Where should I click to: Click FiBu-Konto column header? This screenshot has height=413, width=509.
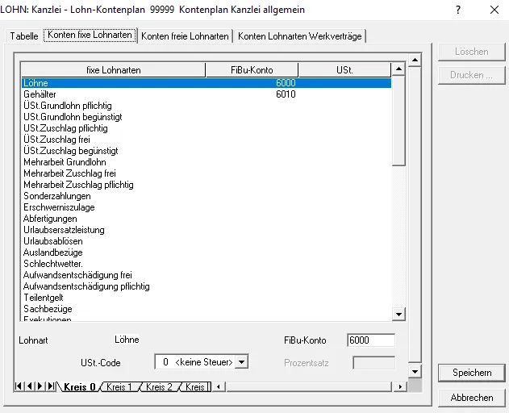pyautogui.click(x=252, y=70)
